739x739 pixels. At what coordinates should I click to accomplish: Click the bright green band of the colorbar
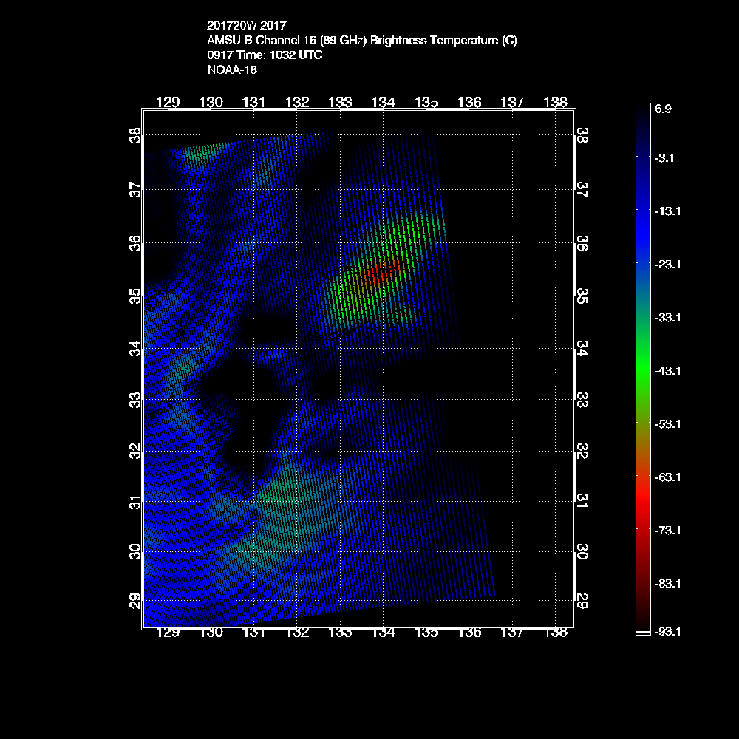[x=644, y=370]
